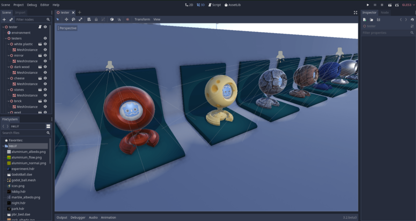The image size is (416, 221).
Task: Activate the Rotate mode tool
Action: (x=73, y=19)
